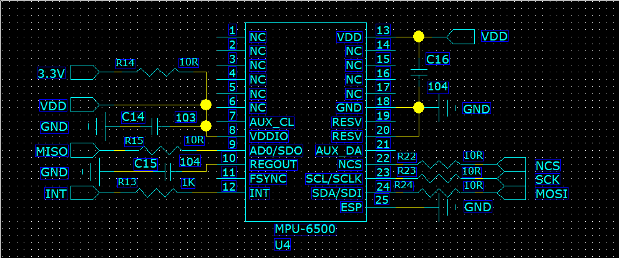Click the 3.3V port flag symbol
The image size is (619, 258).
coord(85,72)
